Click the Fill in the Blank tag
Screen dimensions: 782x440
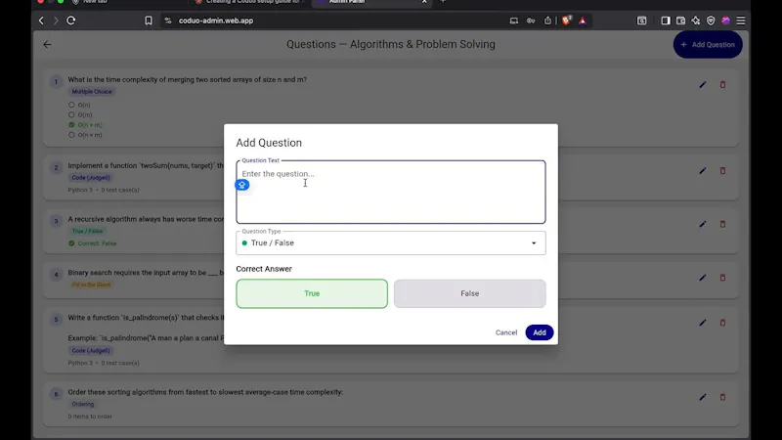coord(91,285)
